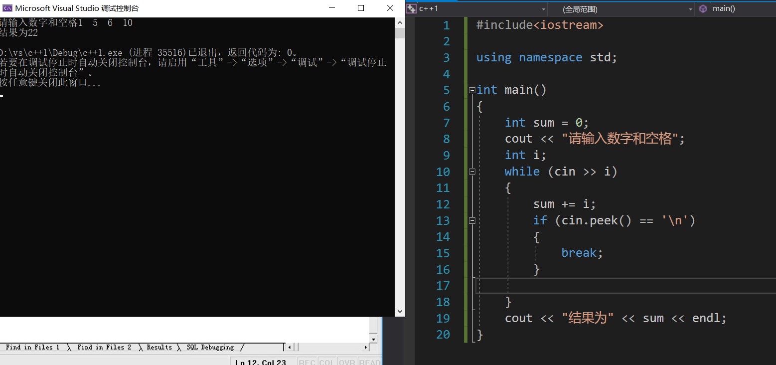Viewport: 776px width, 365px height.
Task: Close the debug console window
Action: pyautogui.click(x=390, y=8)
